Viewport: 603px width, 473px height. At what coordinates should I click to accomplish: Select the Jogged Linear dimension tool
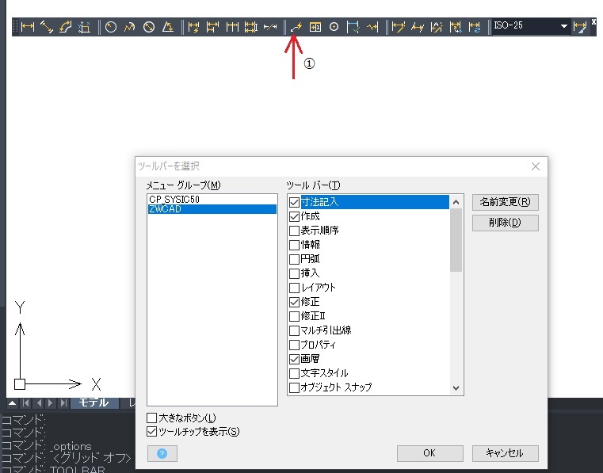[372, 27]
